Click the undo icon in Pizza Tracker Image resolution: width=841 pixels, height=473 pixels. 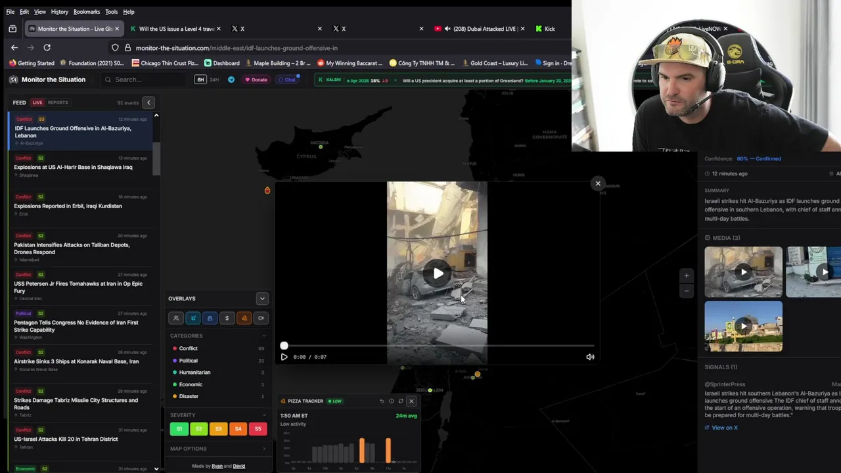[x=382, y=401]
